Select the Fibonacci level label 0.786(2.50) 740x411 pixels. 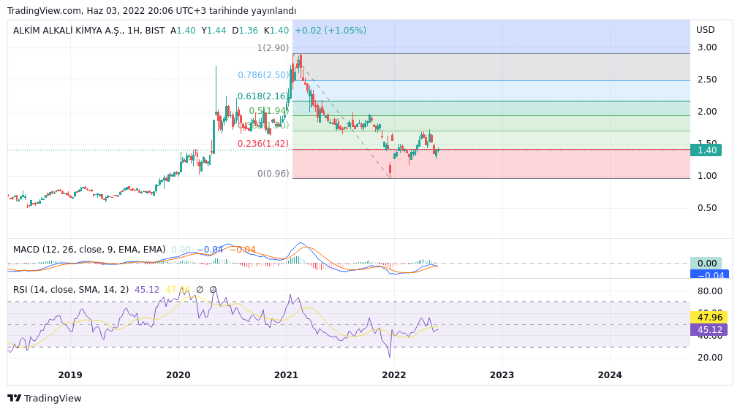263,75
